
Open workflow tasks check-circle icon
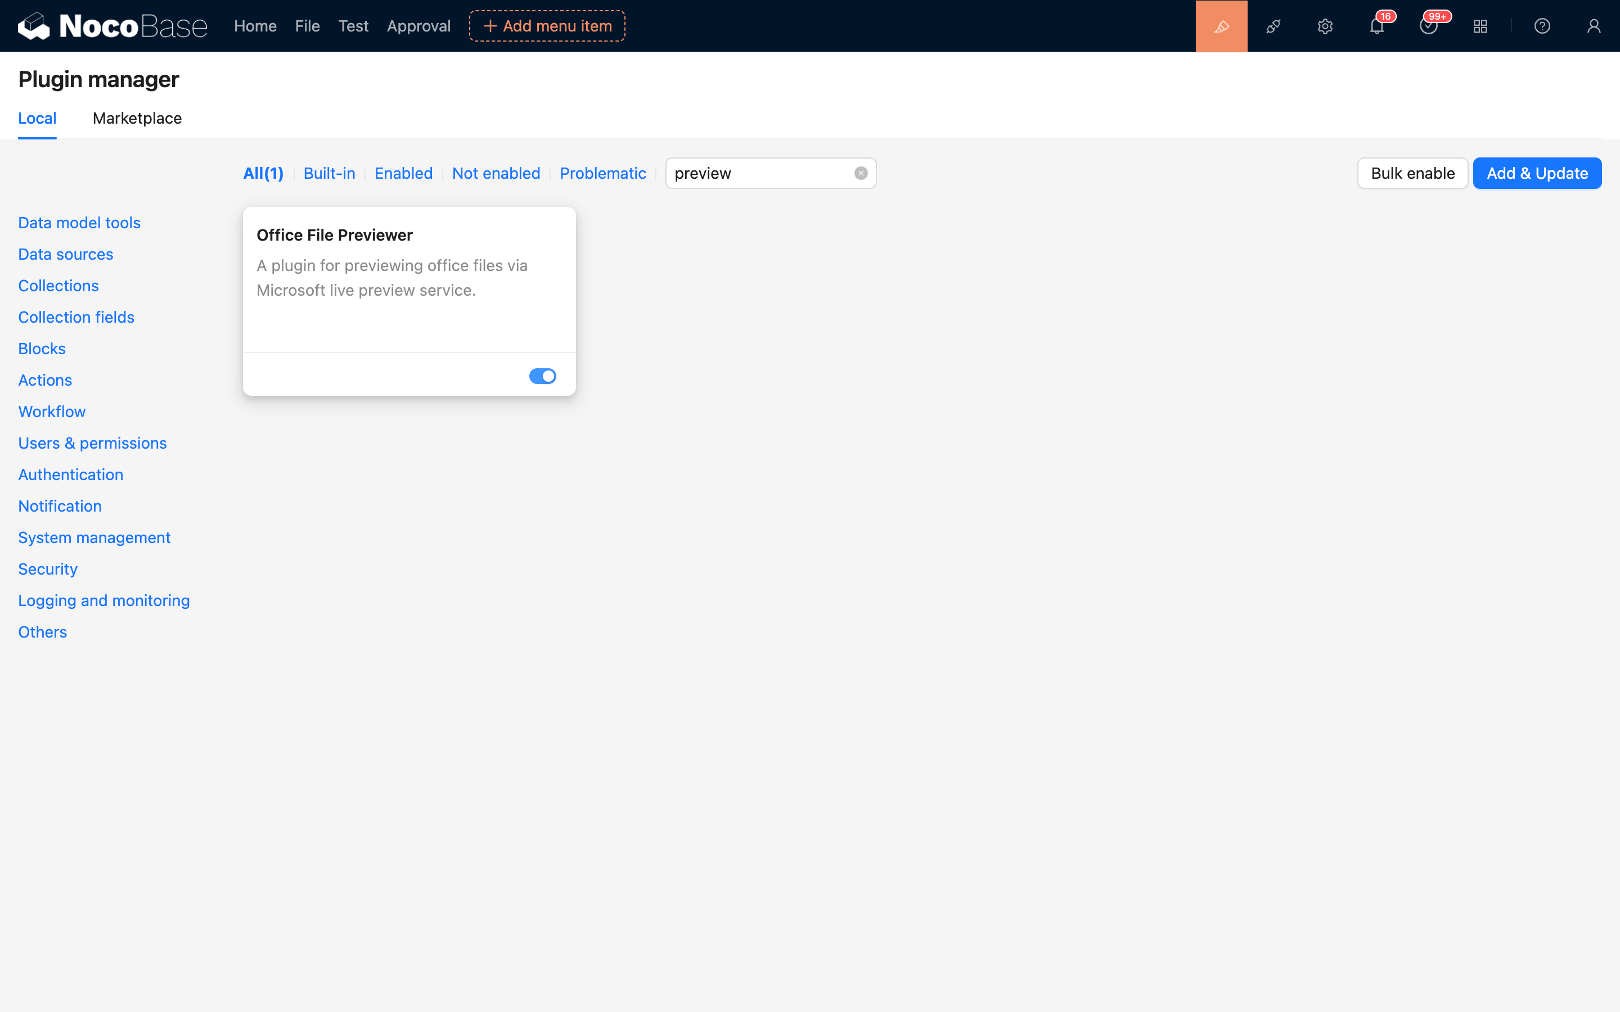click(1428, 27)
